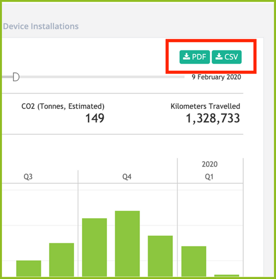Click the first bar in 2020 Q1
Viewport: 276px width, 279px height.
[x=194, y=261]
